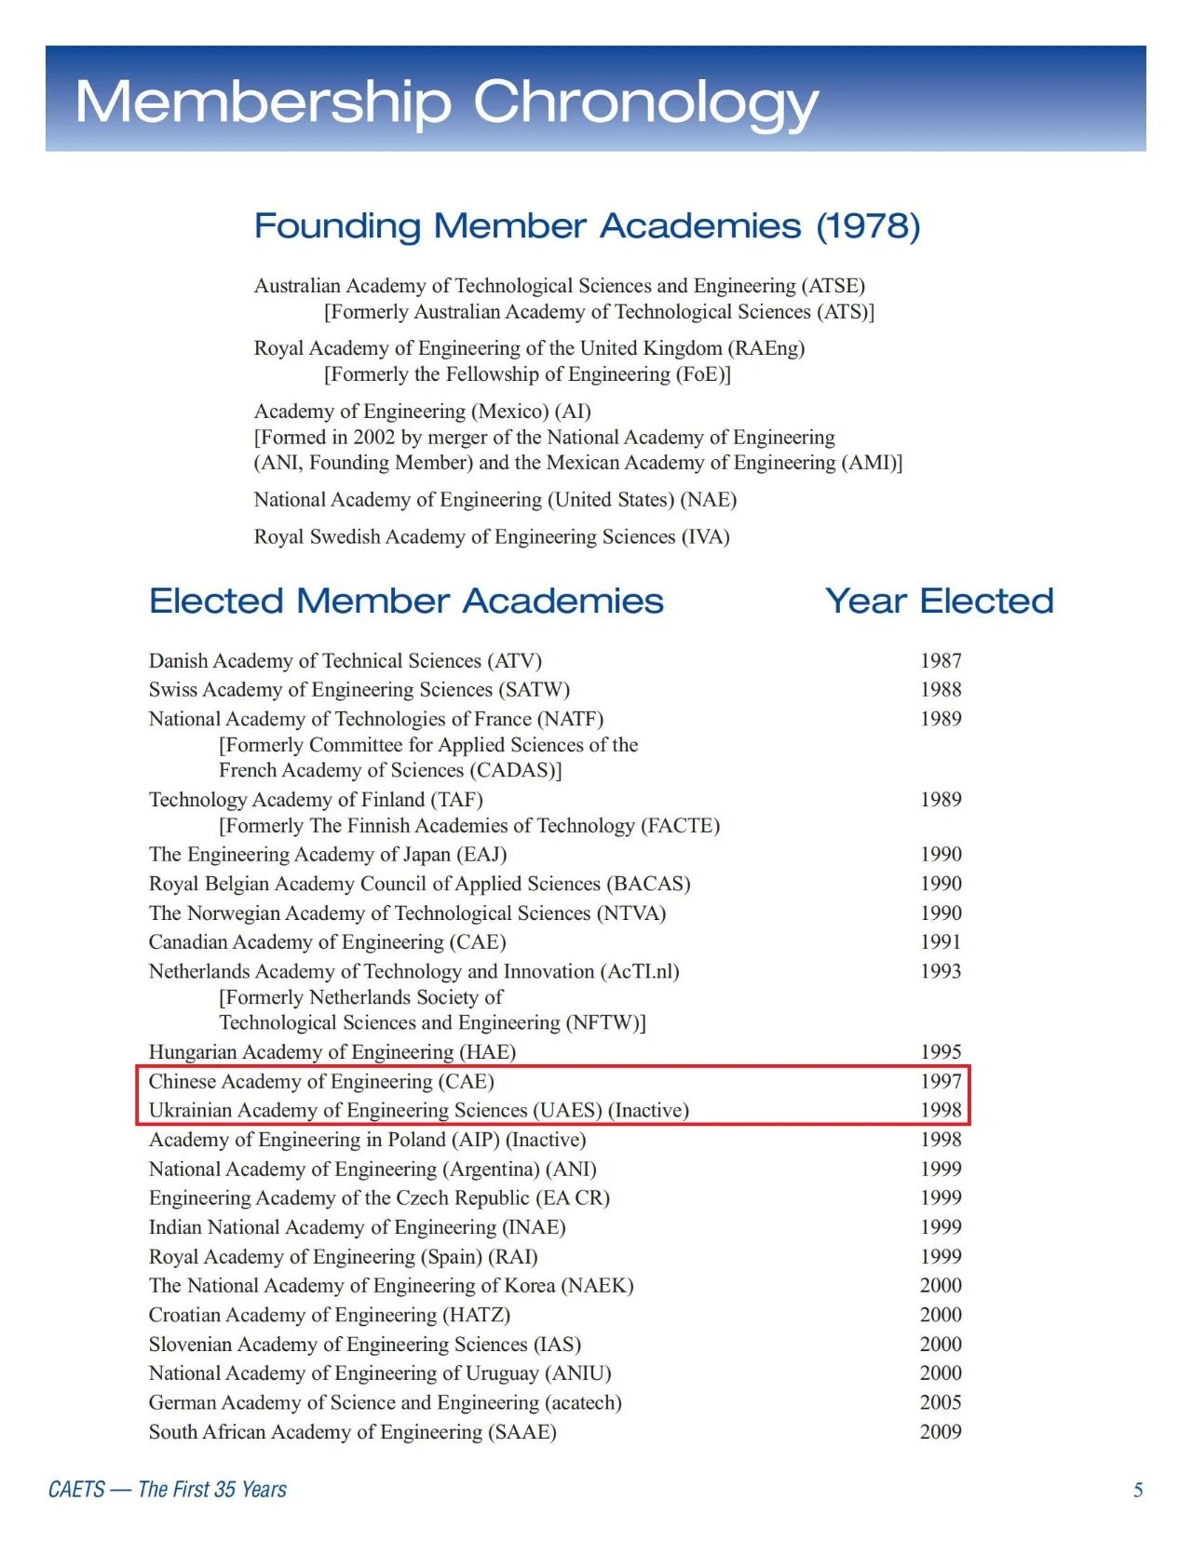This screenshot has width=1192, height=1542.
Task: Click German Academy of Science and Engineering (acatech)
Action: coord(386,1402)
